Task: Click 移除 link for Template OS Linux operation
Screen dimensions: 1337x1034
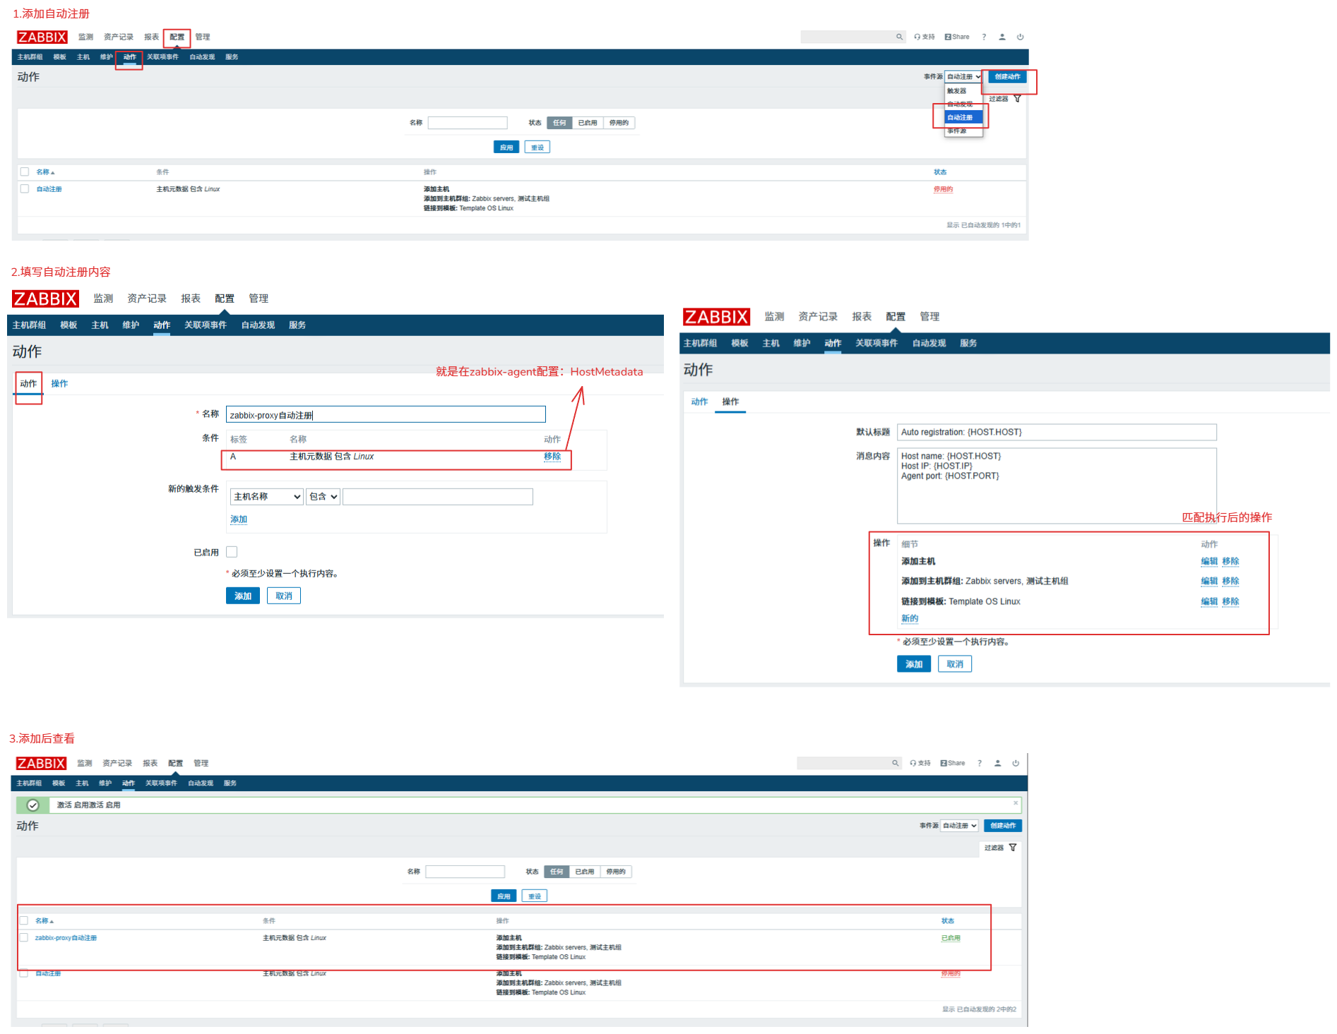Action: pos(1230,601)
